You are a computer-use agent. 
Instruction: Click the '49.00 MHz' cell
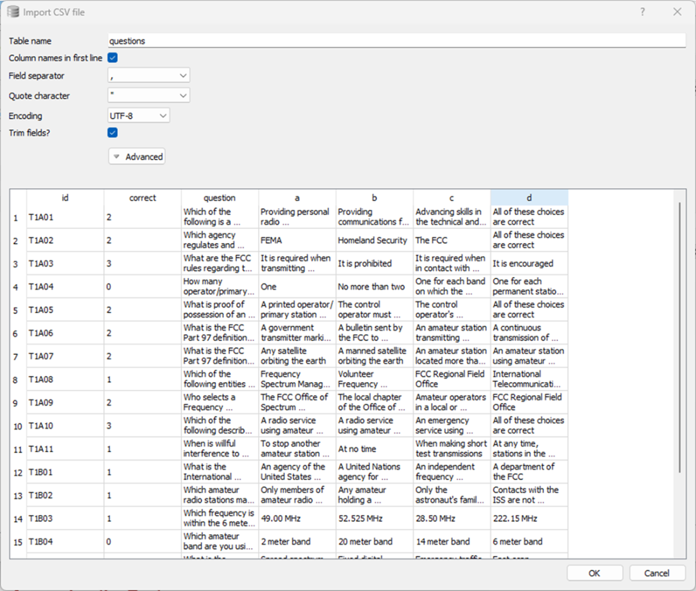coord(297,518)
